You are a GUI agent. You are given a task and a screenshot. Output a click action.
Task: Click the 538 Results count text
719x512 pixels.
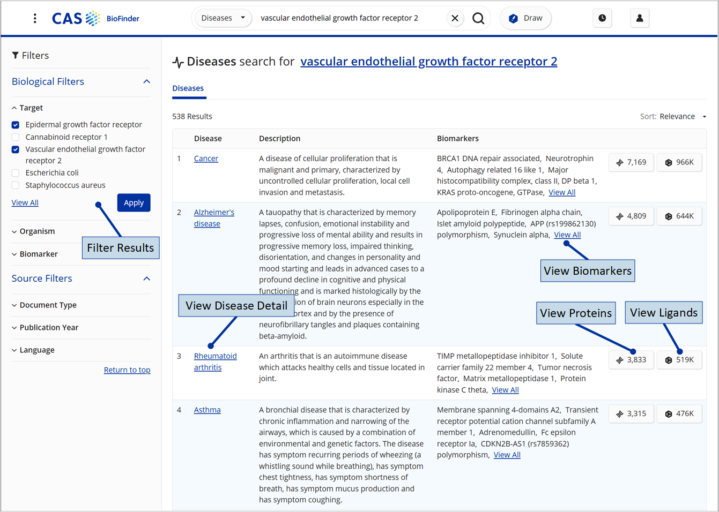point(192,117)
